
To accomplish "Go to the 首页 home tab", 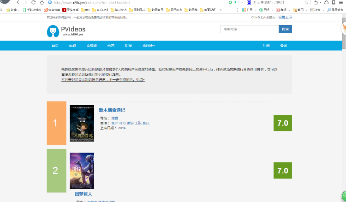I will (55, 46).
